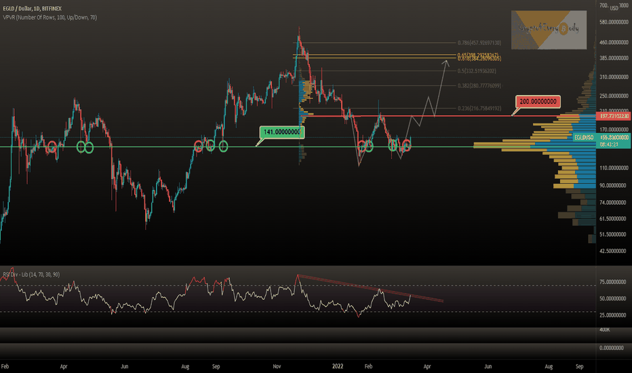632x373 pixels.
Task: Click 42.50000000 on the price axis
Action: point(612,251)
